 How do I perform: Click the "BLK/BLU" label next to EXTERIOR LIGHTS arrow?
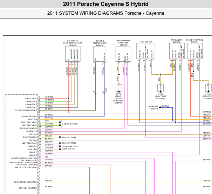point(165,106)
